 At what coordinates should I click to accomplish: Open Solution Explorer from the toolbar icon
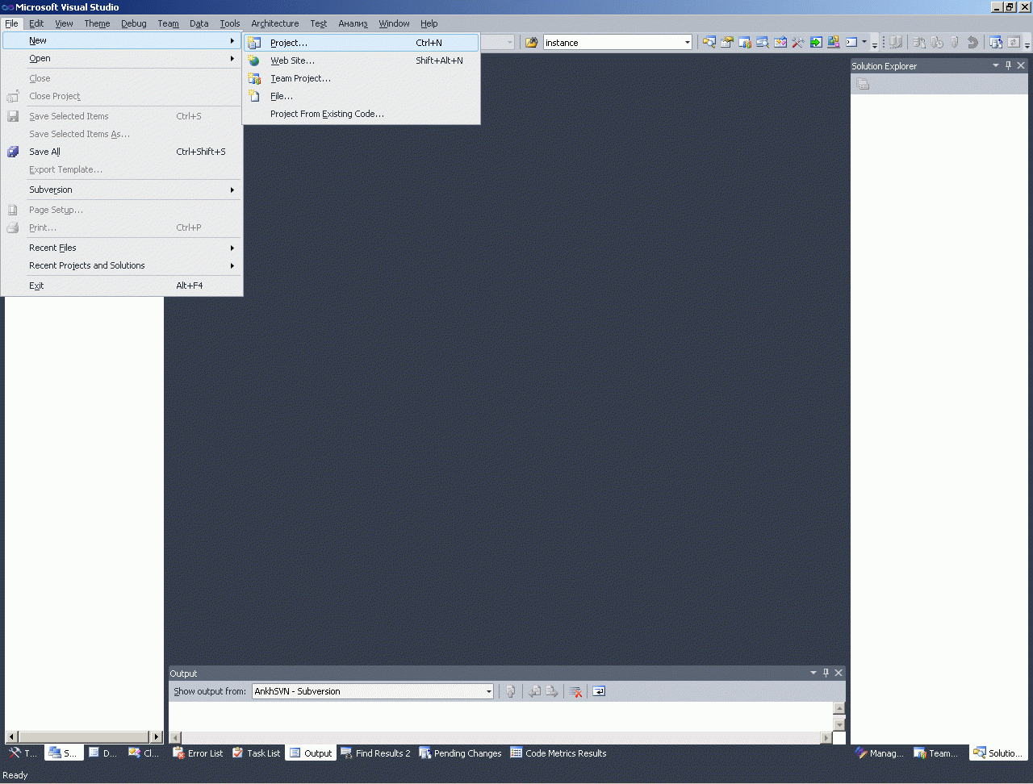(709, 43)
